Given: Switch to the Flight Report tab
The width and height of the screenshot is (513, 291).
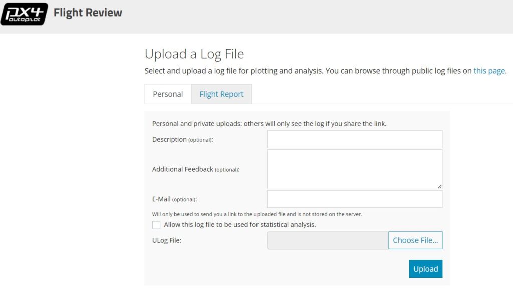Looking at the screenshot, I should tap(221, 94).
